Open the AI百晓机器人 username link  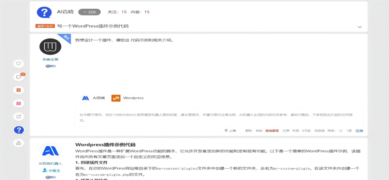coord(51,164)
